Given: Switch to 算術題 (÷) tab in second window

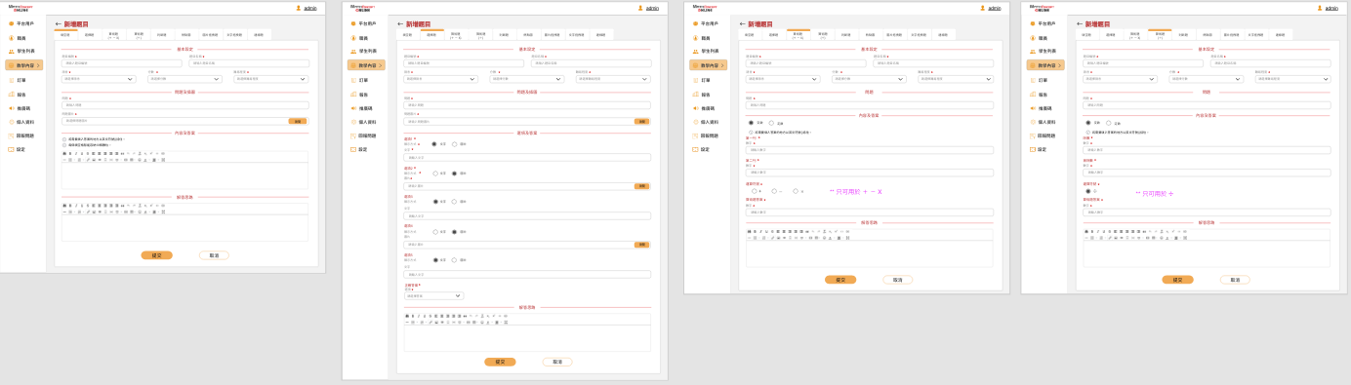Looking at the screenshot, I should [x=480, y=34].
